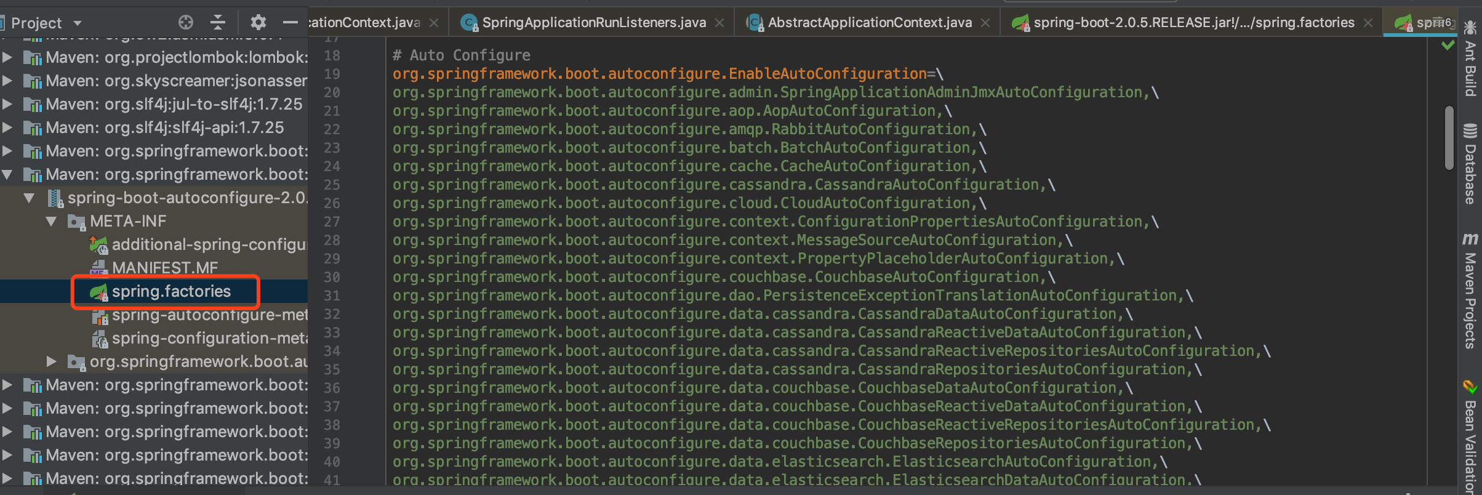1482x495 pixels.
Task: Click the class icon on AbstractApplicationContext.java tab
Action: (x=755, y=23)
